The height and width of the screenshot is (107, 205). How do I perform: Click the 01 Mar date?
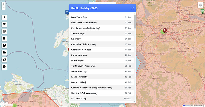click(x=128, y=99)
